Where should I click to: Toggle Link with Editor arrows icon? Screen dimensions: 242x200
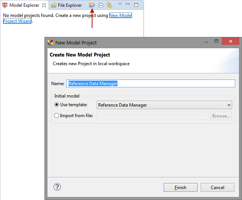click(109, 5)
